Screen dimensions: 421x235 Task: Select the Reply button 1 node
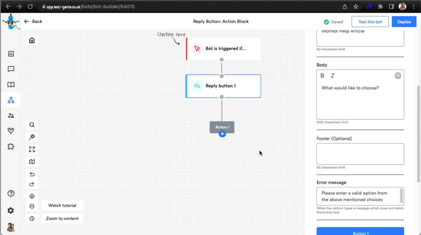[223, 86]
